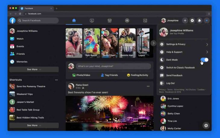Click the Classic Facebook back-arrow icon

(162, 68)
